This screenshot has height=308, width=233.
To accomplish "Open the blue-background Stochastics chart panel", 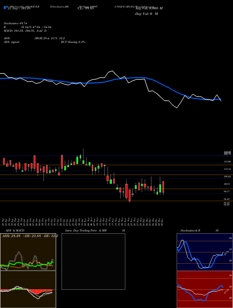I will (x=205, y=252).
